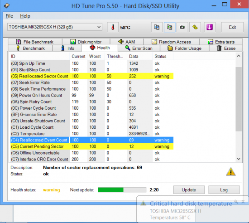The height and width of the screenshot is (223, 249).
Task: Switch to the Erase tab
Action: pos(226,48)
